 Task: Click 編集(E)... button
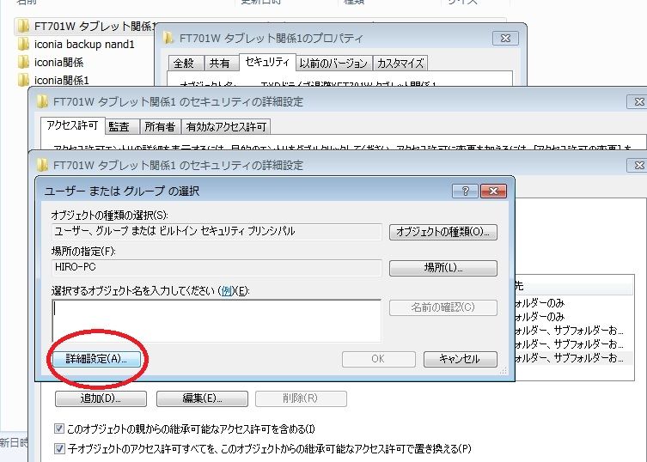tap(202, 398)
